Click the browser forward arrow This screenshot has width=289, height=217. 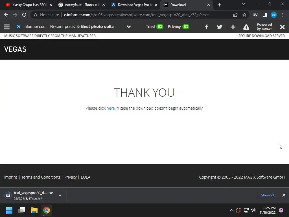15,15
